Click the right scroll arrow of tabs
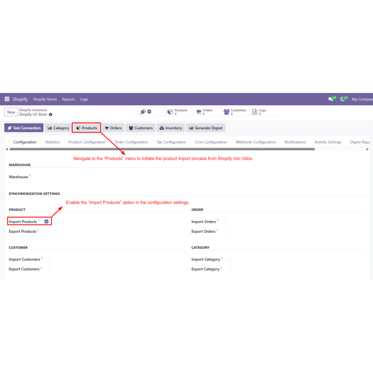 367,149
